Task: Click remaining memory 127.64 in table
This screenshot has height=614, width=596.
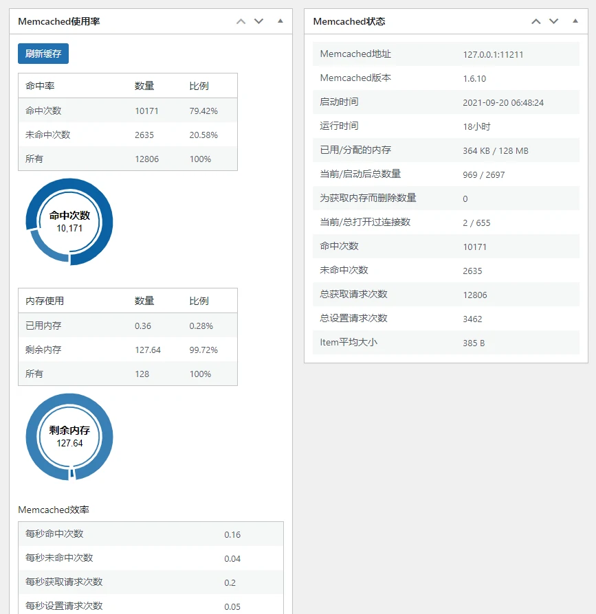Action: [148, 350]
